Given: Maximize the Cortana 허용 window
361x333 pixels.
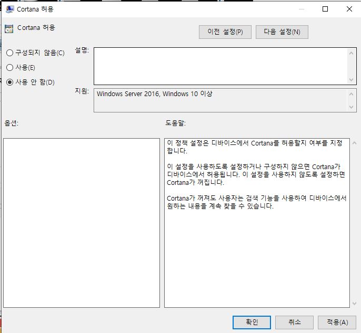Looking at the screenshot, I should tap(325, 9).
